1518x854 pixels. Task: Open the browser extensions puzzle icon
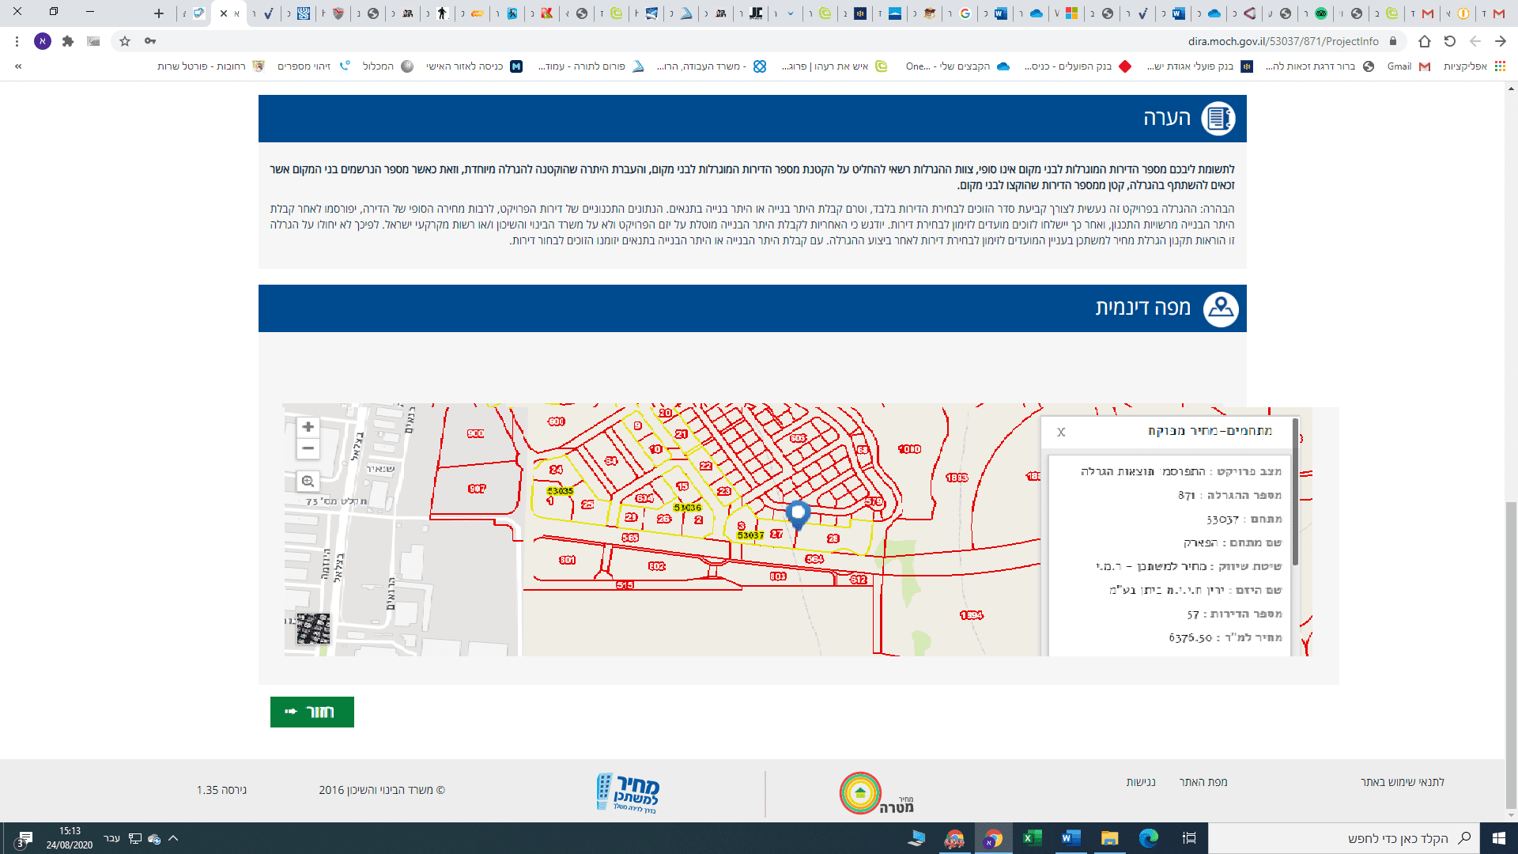pyautogui.click(x=68, y=41)
